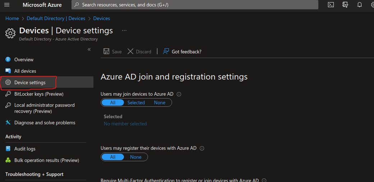Set register devices option to All

tap(113, 157)
